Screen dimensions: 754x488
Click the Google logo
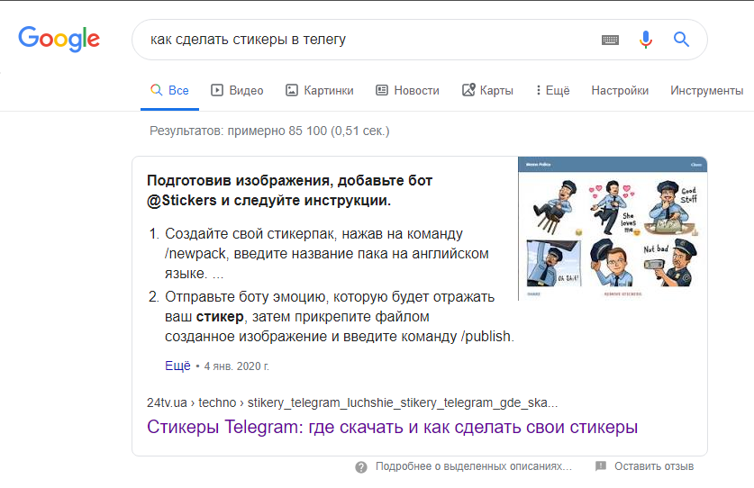[x=59, y=39]
